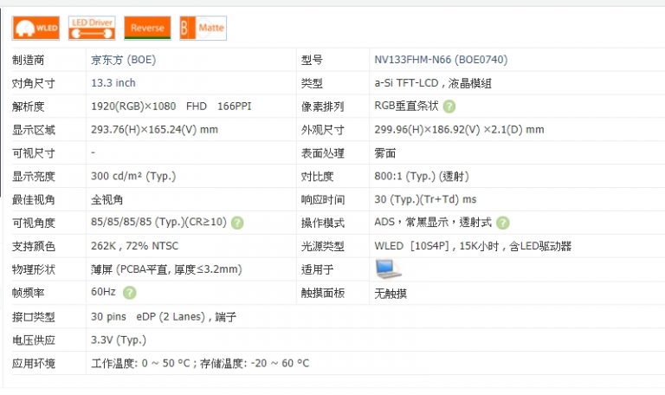Screen dimensions: 665x395
Task: Select the 像素排列 label
Action: pyautogui.click(x=322, y=107)
